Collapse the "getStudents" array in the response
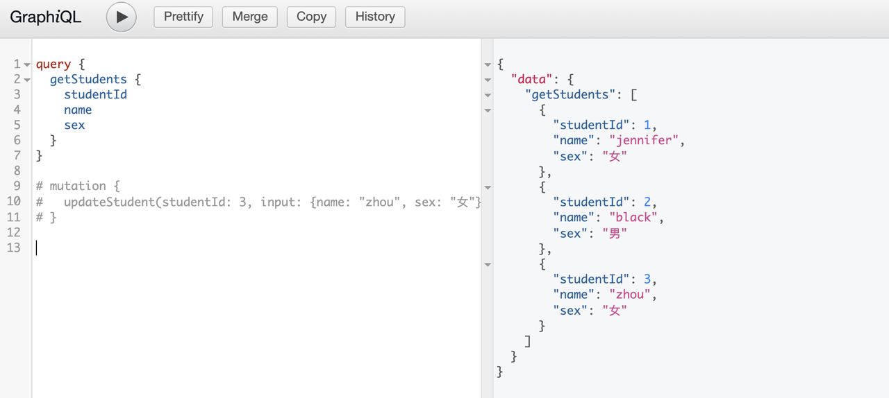The width and height of the screenshot is (889, 398). 488,95
